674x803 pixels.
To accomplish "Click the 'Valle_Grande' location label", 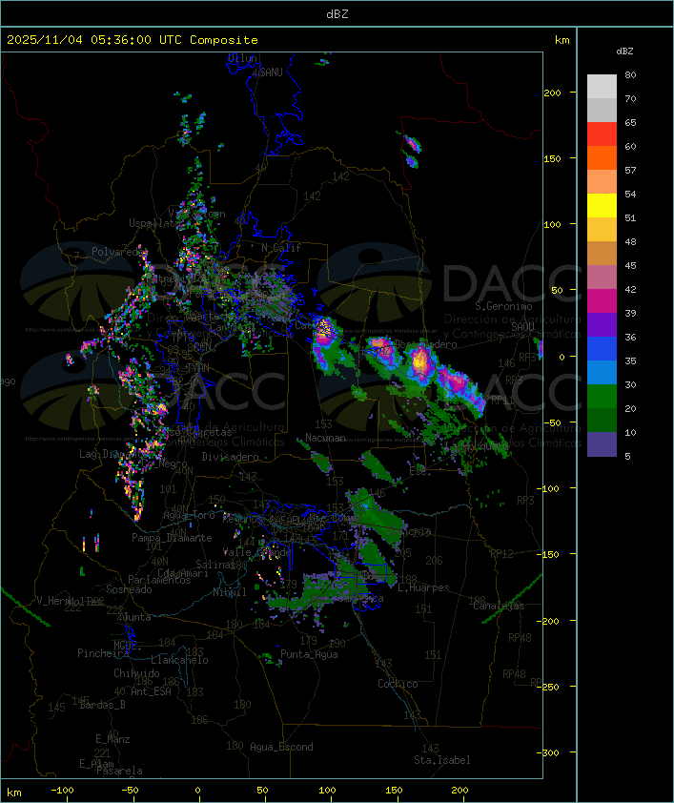I will point(256,552).
